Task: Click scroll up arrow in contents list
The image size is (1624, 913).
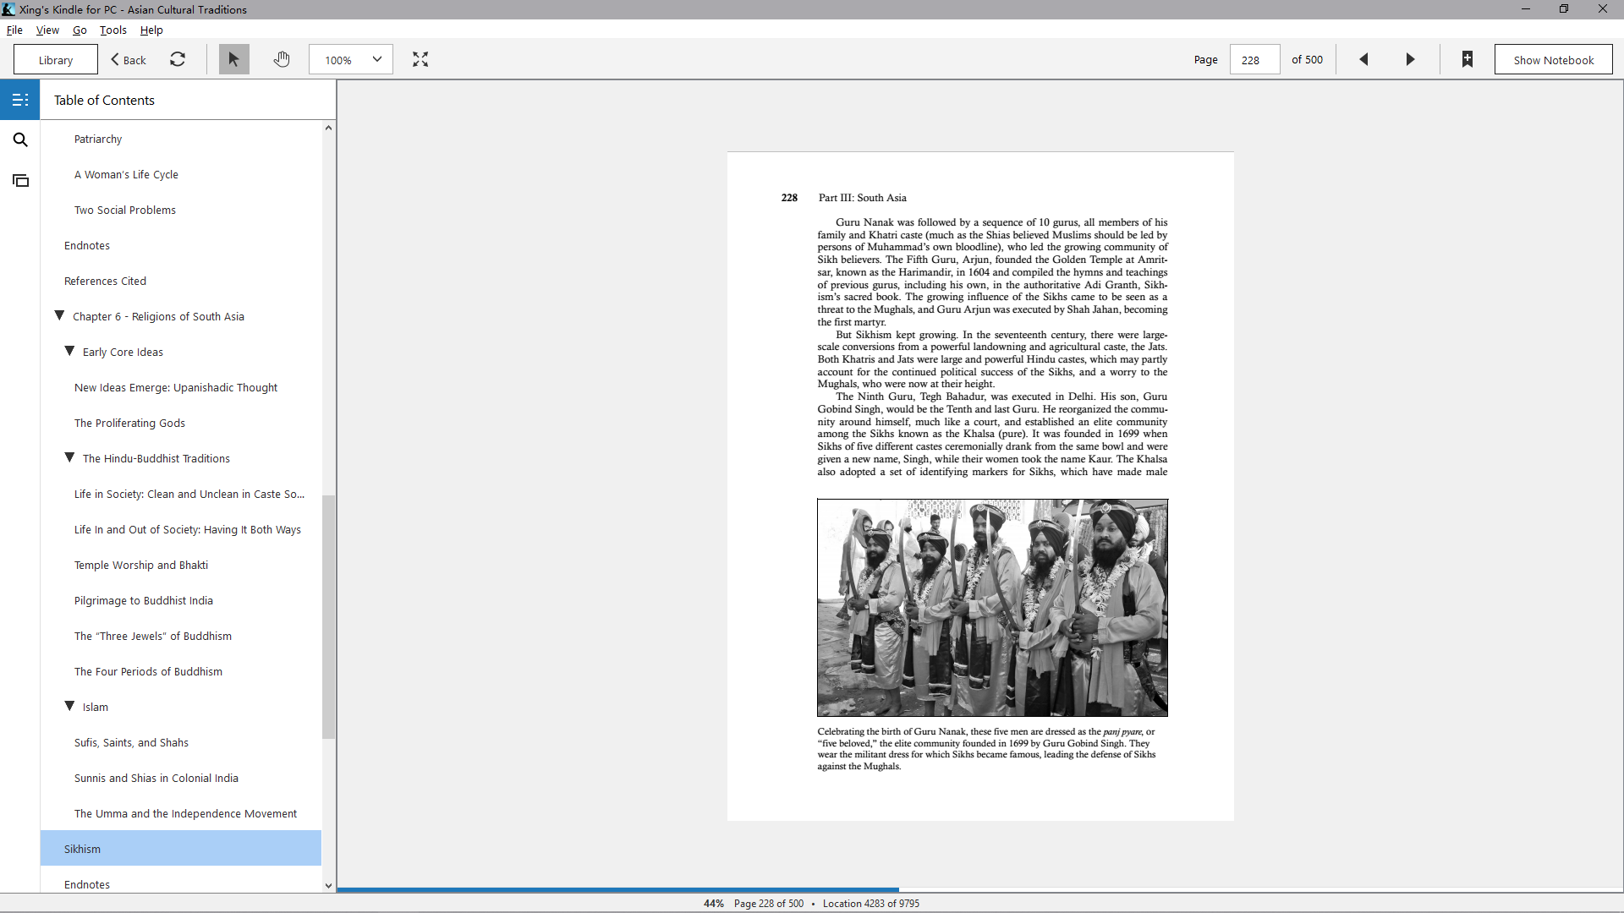Action: 328,128
